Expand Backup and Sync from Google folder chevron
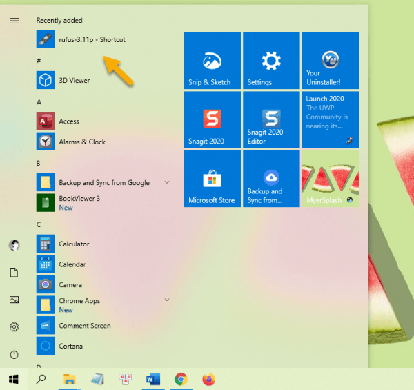The width and height of the screenshot is (414, 390). 167,182
